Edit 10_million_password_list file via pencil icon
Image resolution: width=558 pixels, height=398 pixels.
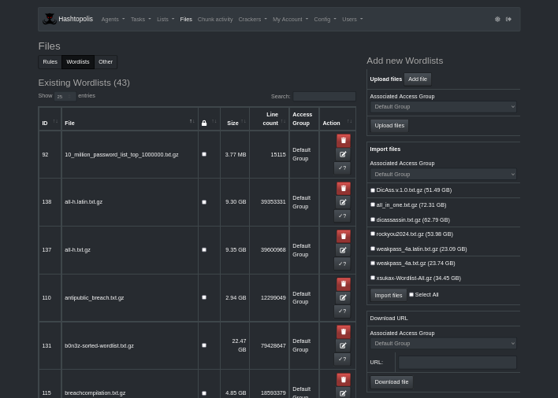click(343, 154)
